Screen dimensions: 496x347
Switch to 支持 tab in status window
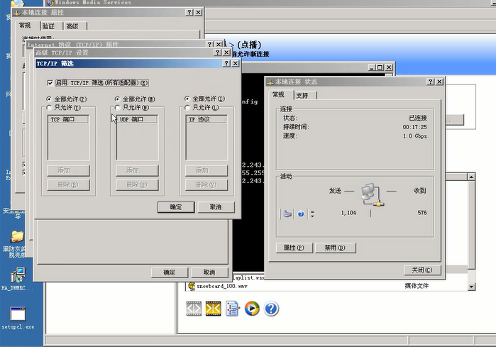point(305,95)
